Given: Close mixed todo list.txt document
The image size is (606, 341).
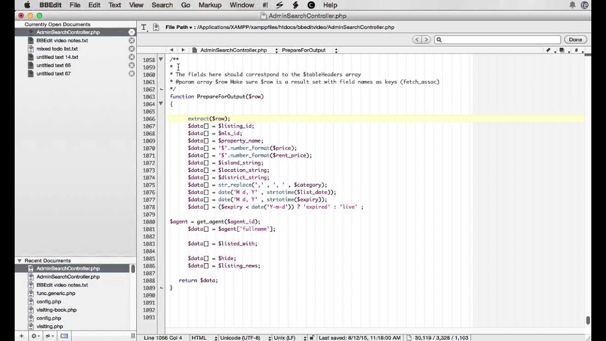Looking at the screenshot, I should click(132, 49).
